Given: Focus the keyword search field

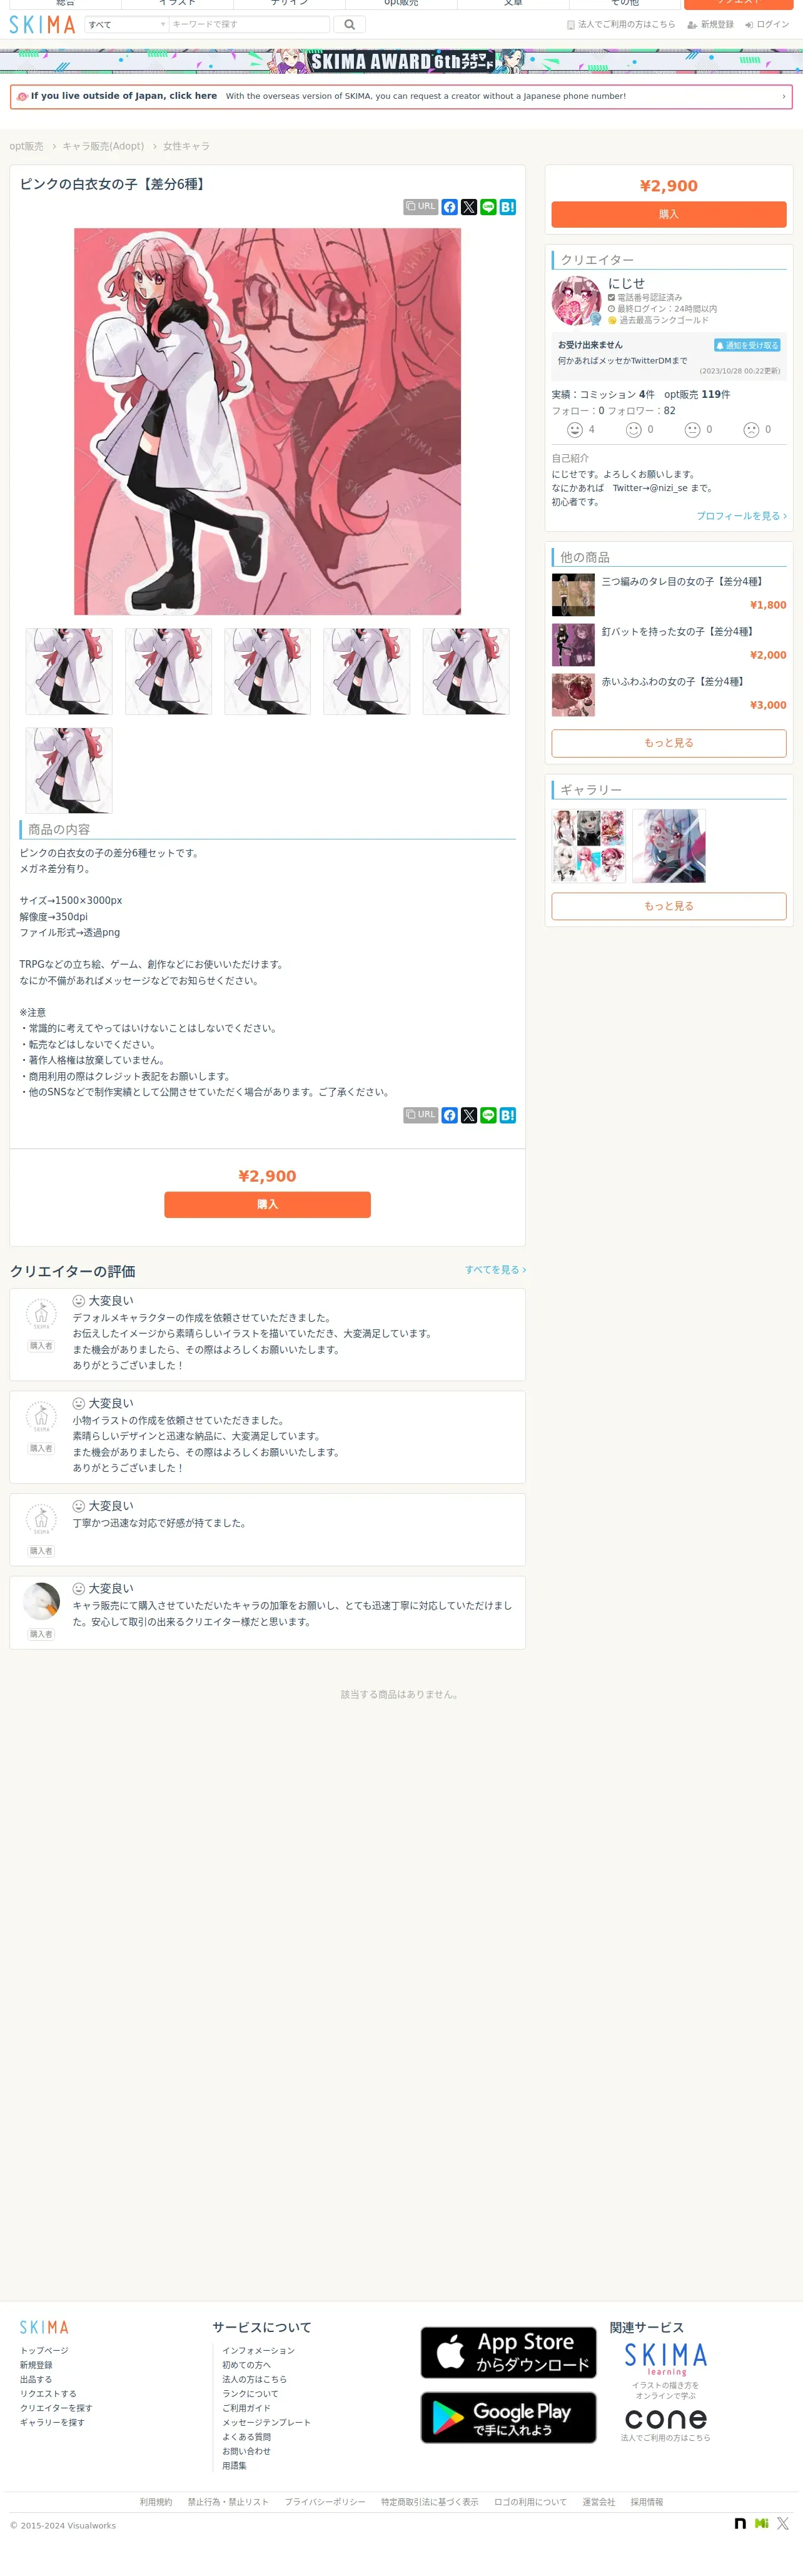Looking at the screenshot, I should (249, 24).
